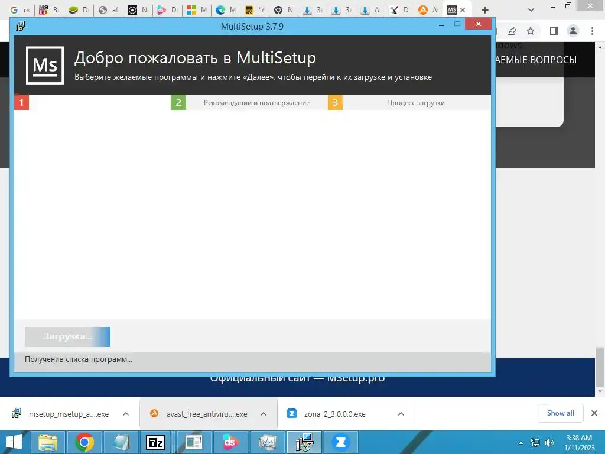Click the Загрузка... button
Viewport: 605px width, 454px height.
click(67, 336)
